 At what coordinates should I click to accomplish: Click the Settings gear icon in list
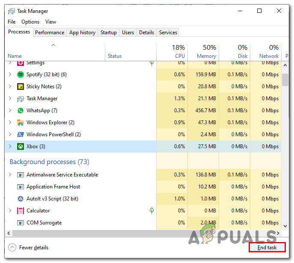pos(21,63)
